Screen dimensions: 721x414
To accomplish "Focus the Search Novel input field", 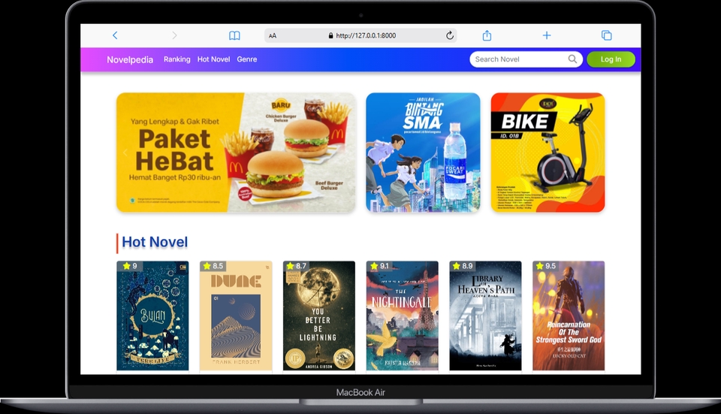I will (x=526, y=59).
